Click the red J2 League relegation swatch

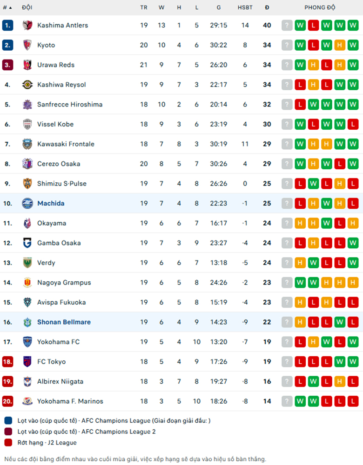point(8,443)
